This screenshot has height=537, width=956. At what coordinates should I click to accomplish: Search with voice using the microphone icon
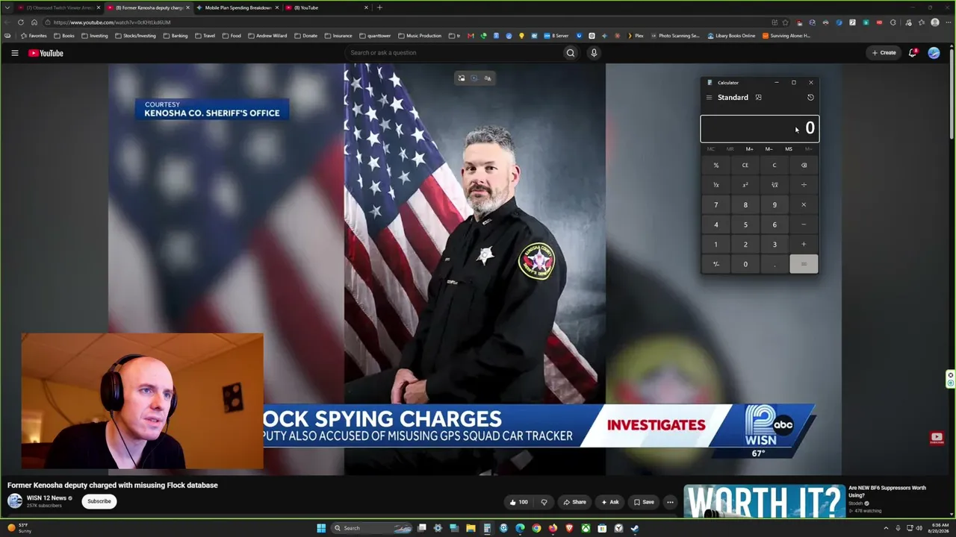point(594,53)
